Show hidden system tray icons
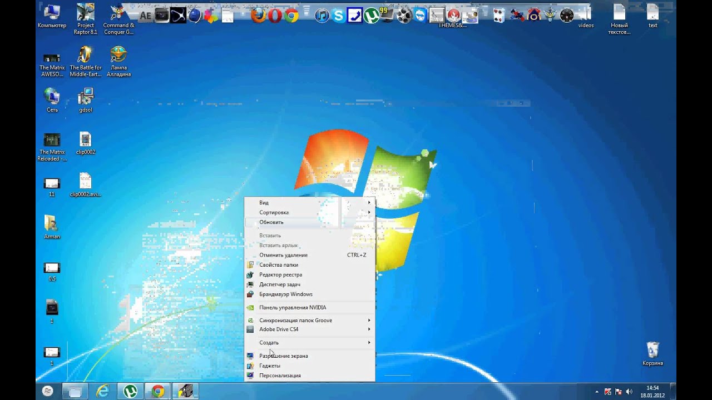The image size is (712, 400). [x=598, y=392]
